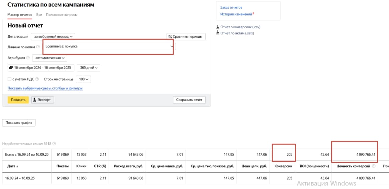Screen dimensions: 389x189
Task: Sort table by the Дата column header
Action: coord(12,166)
